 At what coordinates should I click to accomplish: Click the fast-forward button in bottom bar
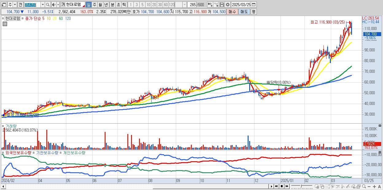[287, 186]
